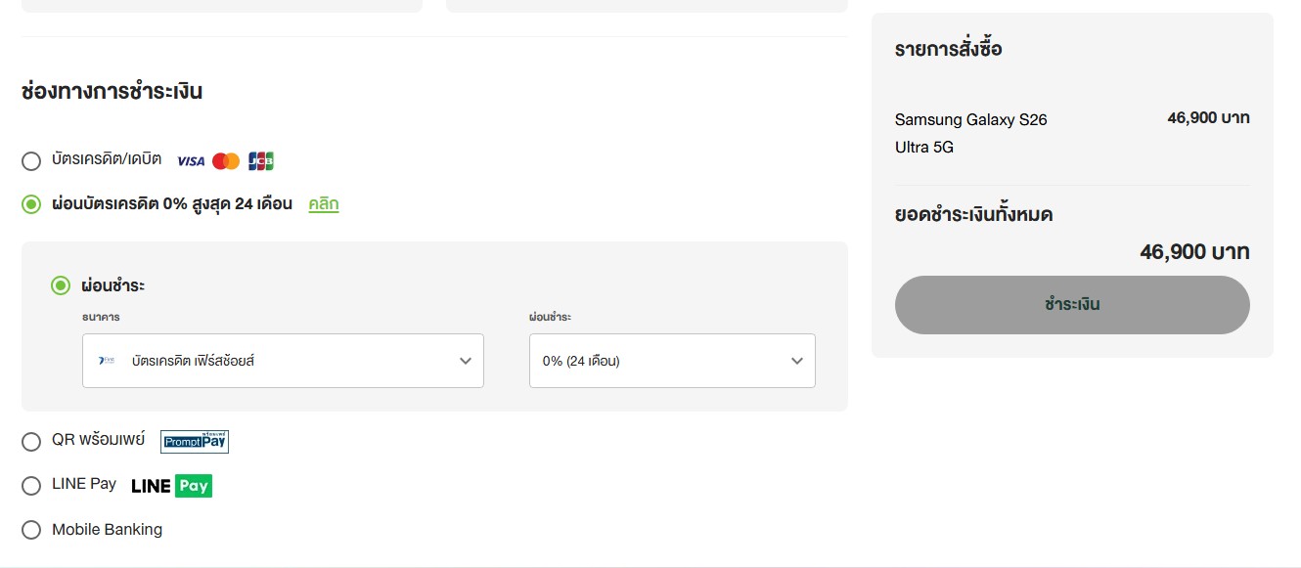This screenshot has height=568, width=1301.
Task: Select the บัตรเครดิต/เดบิต payment option
Action: click(x=31, y=161)
